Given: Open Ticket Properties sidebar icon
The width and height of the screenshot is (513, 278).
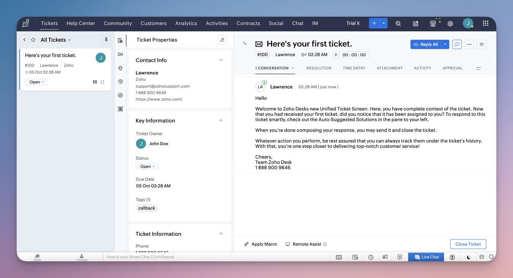Looking at the screenshot, I should (x=120, y=41).
